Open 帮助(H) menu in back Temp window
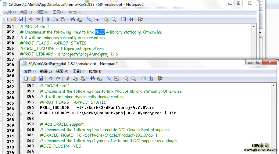Image resolution: width=279 pixels, height=154 pixels. (x=75, y=12)
